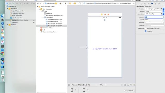This screenshot has height=93, width=165.
Task: Collapse View Controller Scene in outline
Action: tap(38, 7)
